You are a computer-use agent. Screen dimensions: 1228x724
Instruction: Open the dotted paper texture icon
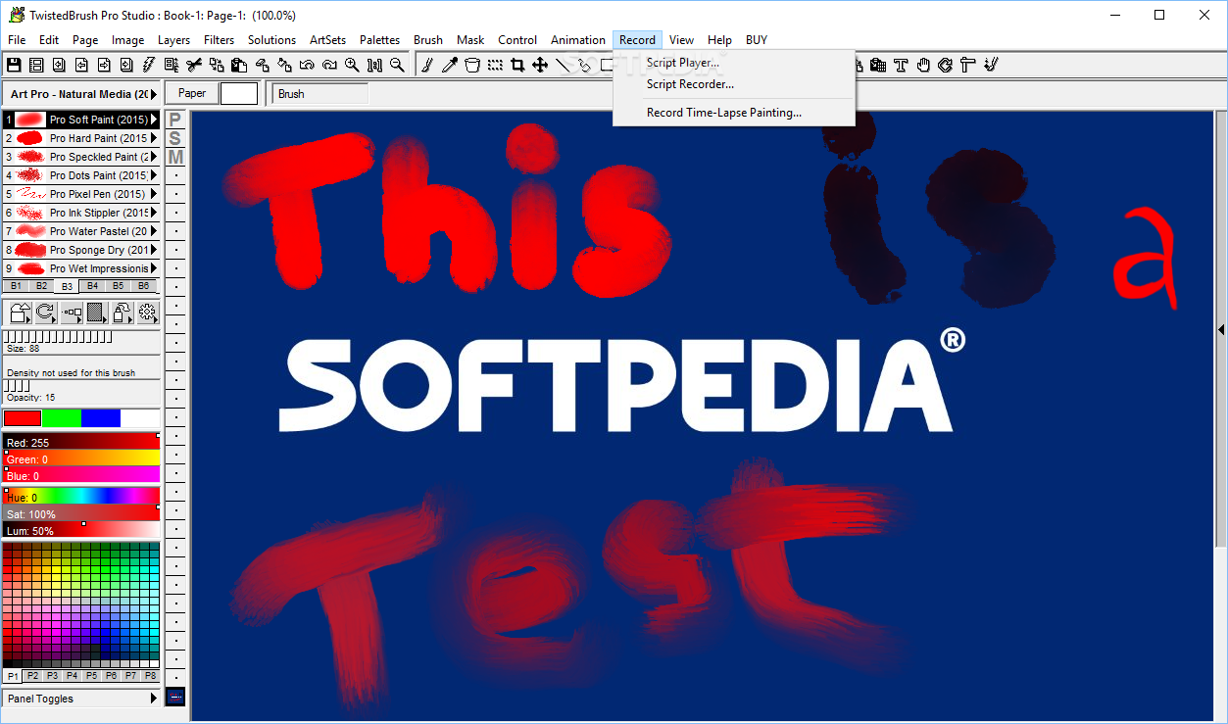click(96, 313)
